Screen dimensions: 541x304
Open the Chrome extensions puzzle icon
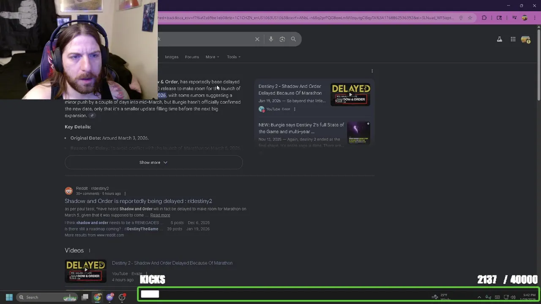(484, 18)
